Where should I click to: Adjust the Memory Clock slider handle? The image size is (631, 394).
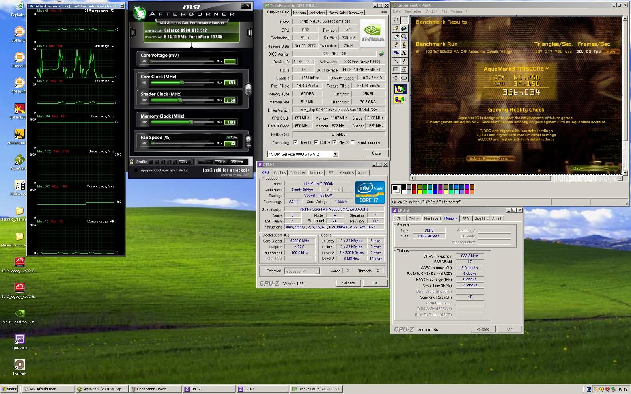191,122
